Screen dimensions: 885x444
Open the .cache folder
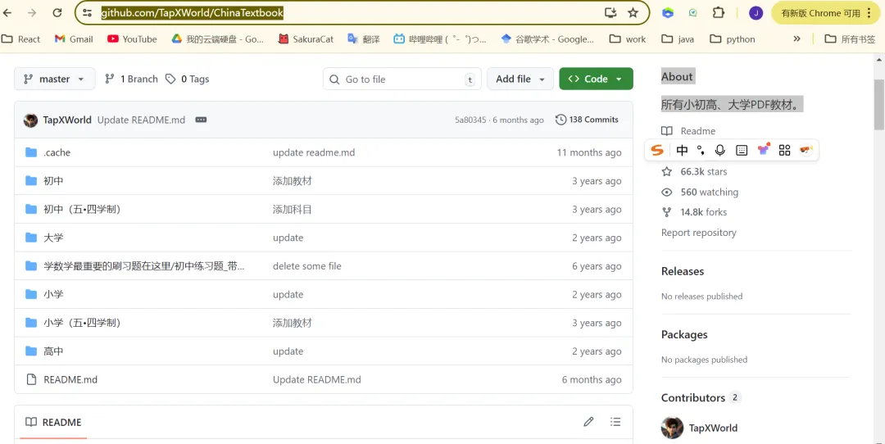57,152
